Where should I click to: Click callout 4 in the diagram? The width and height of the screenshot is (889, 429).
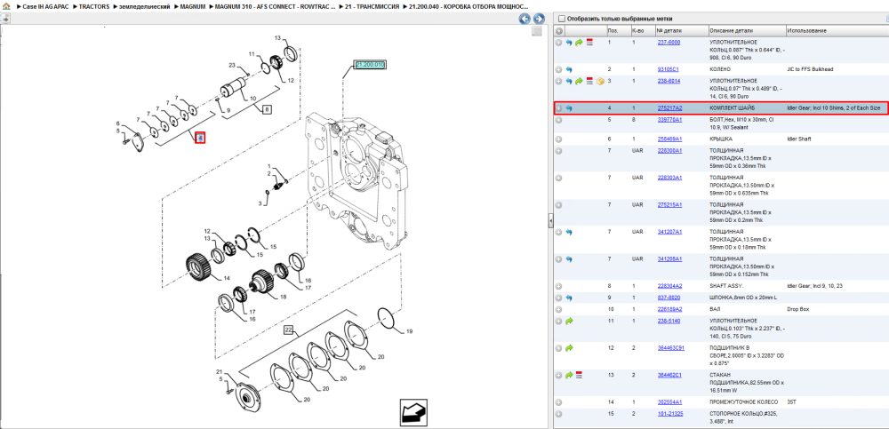199,138
